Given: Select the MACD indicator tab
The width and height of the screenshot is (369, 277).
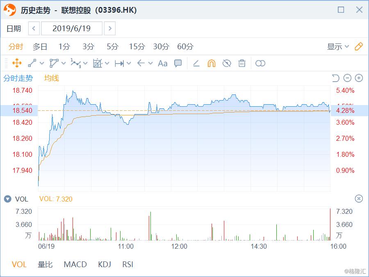Looking at the screenshot, I should [x=75, y=264].
